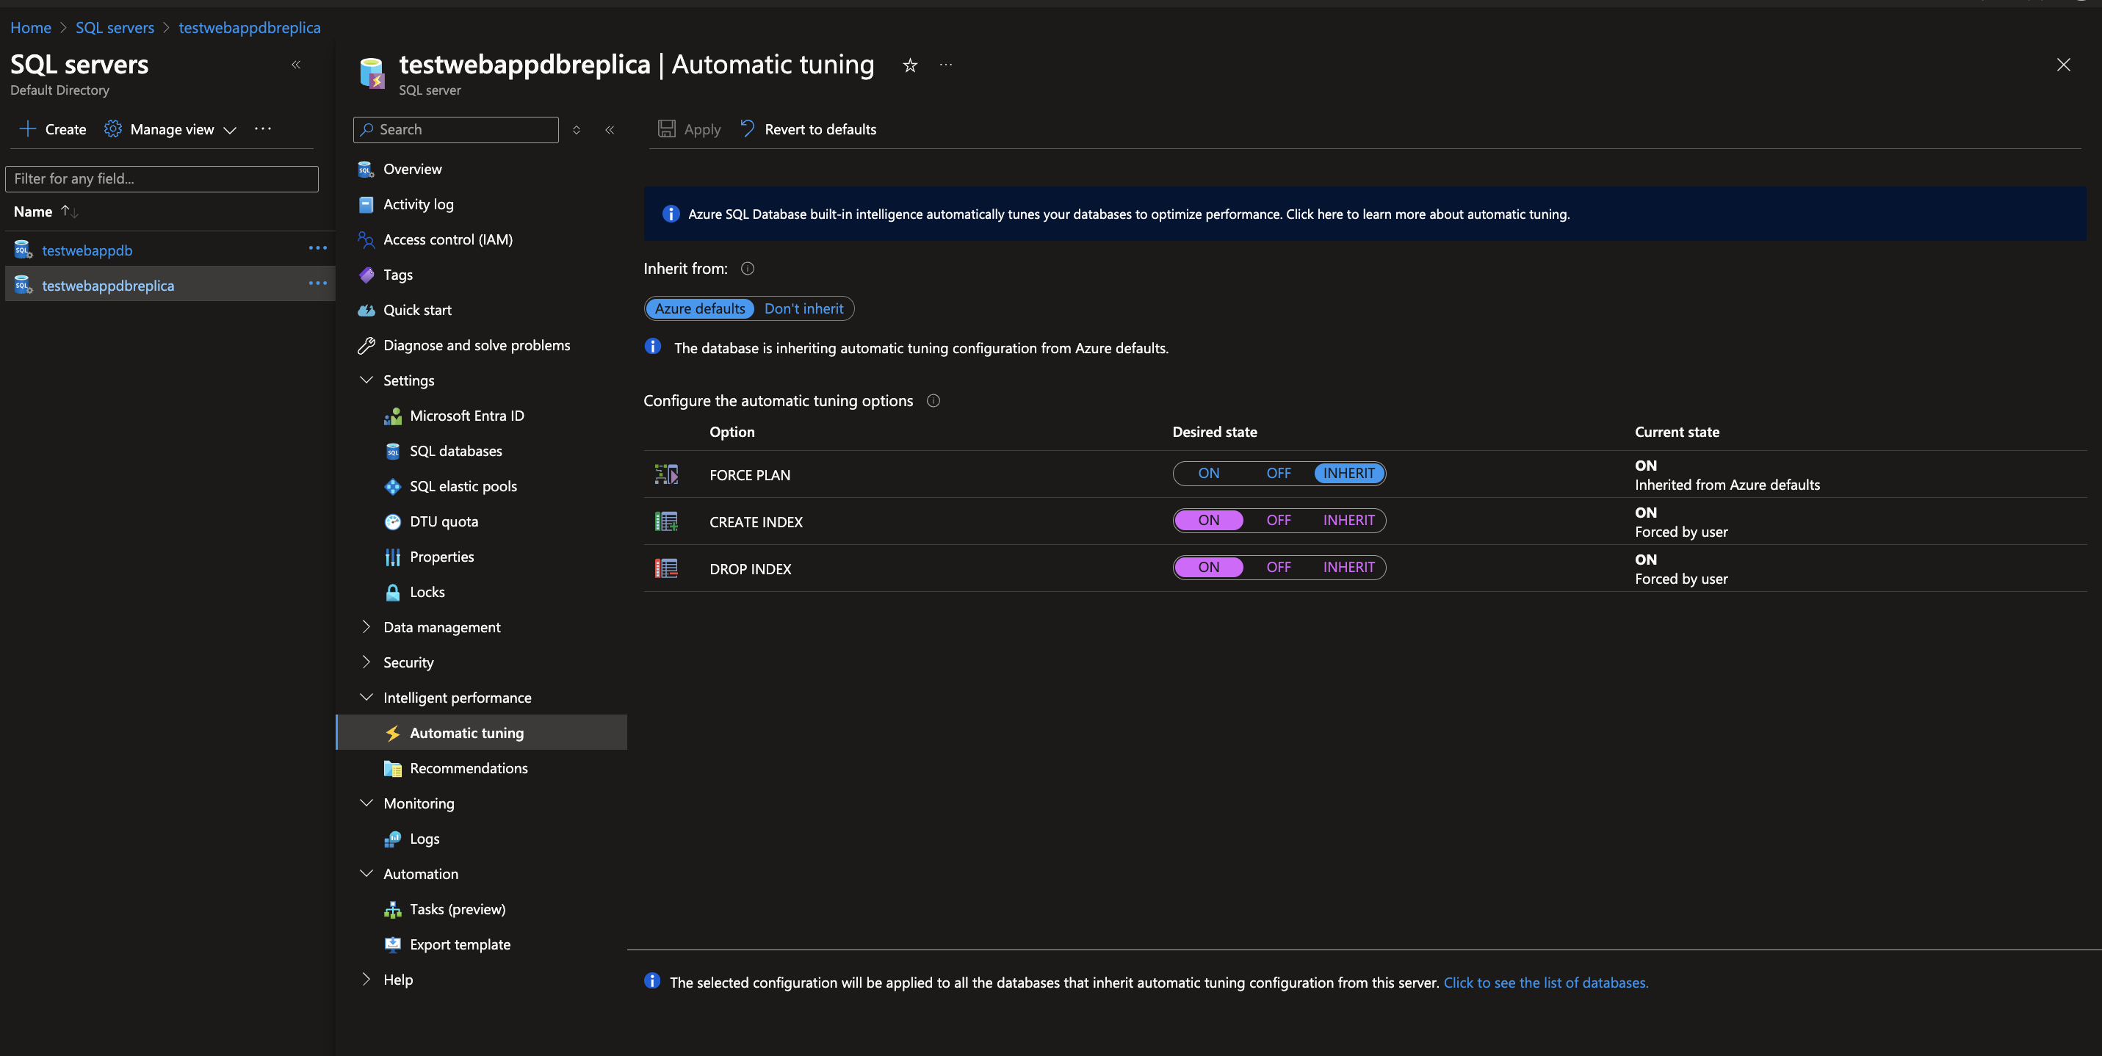2102x1056 pixels.
Task: Set FORCE PLAN desired state to ON
Action: (x=1208, y=474)
